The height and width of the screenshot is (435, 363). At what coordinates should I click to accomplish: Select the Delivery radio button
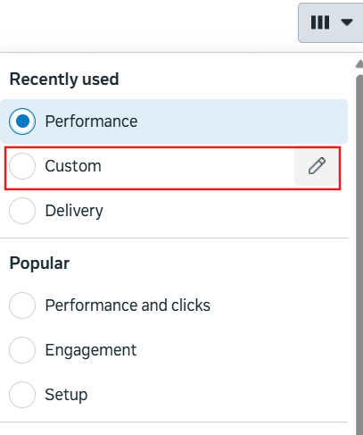coord(22,211)
